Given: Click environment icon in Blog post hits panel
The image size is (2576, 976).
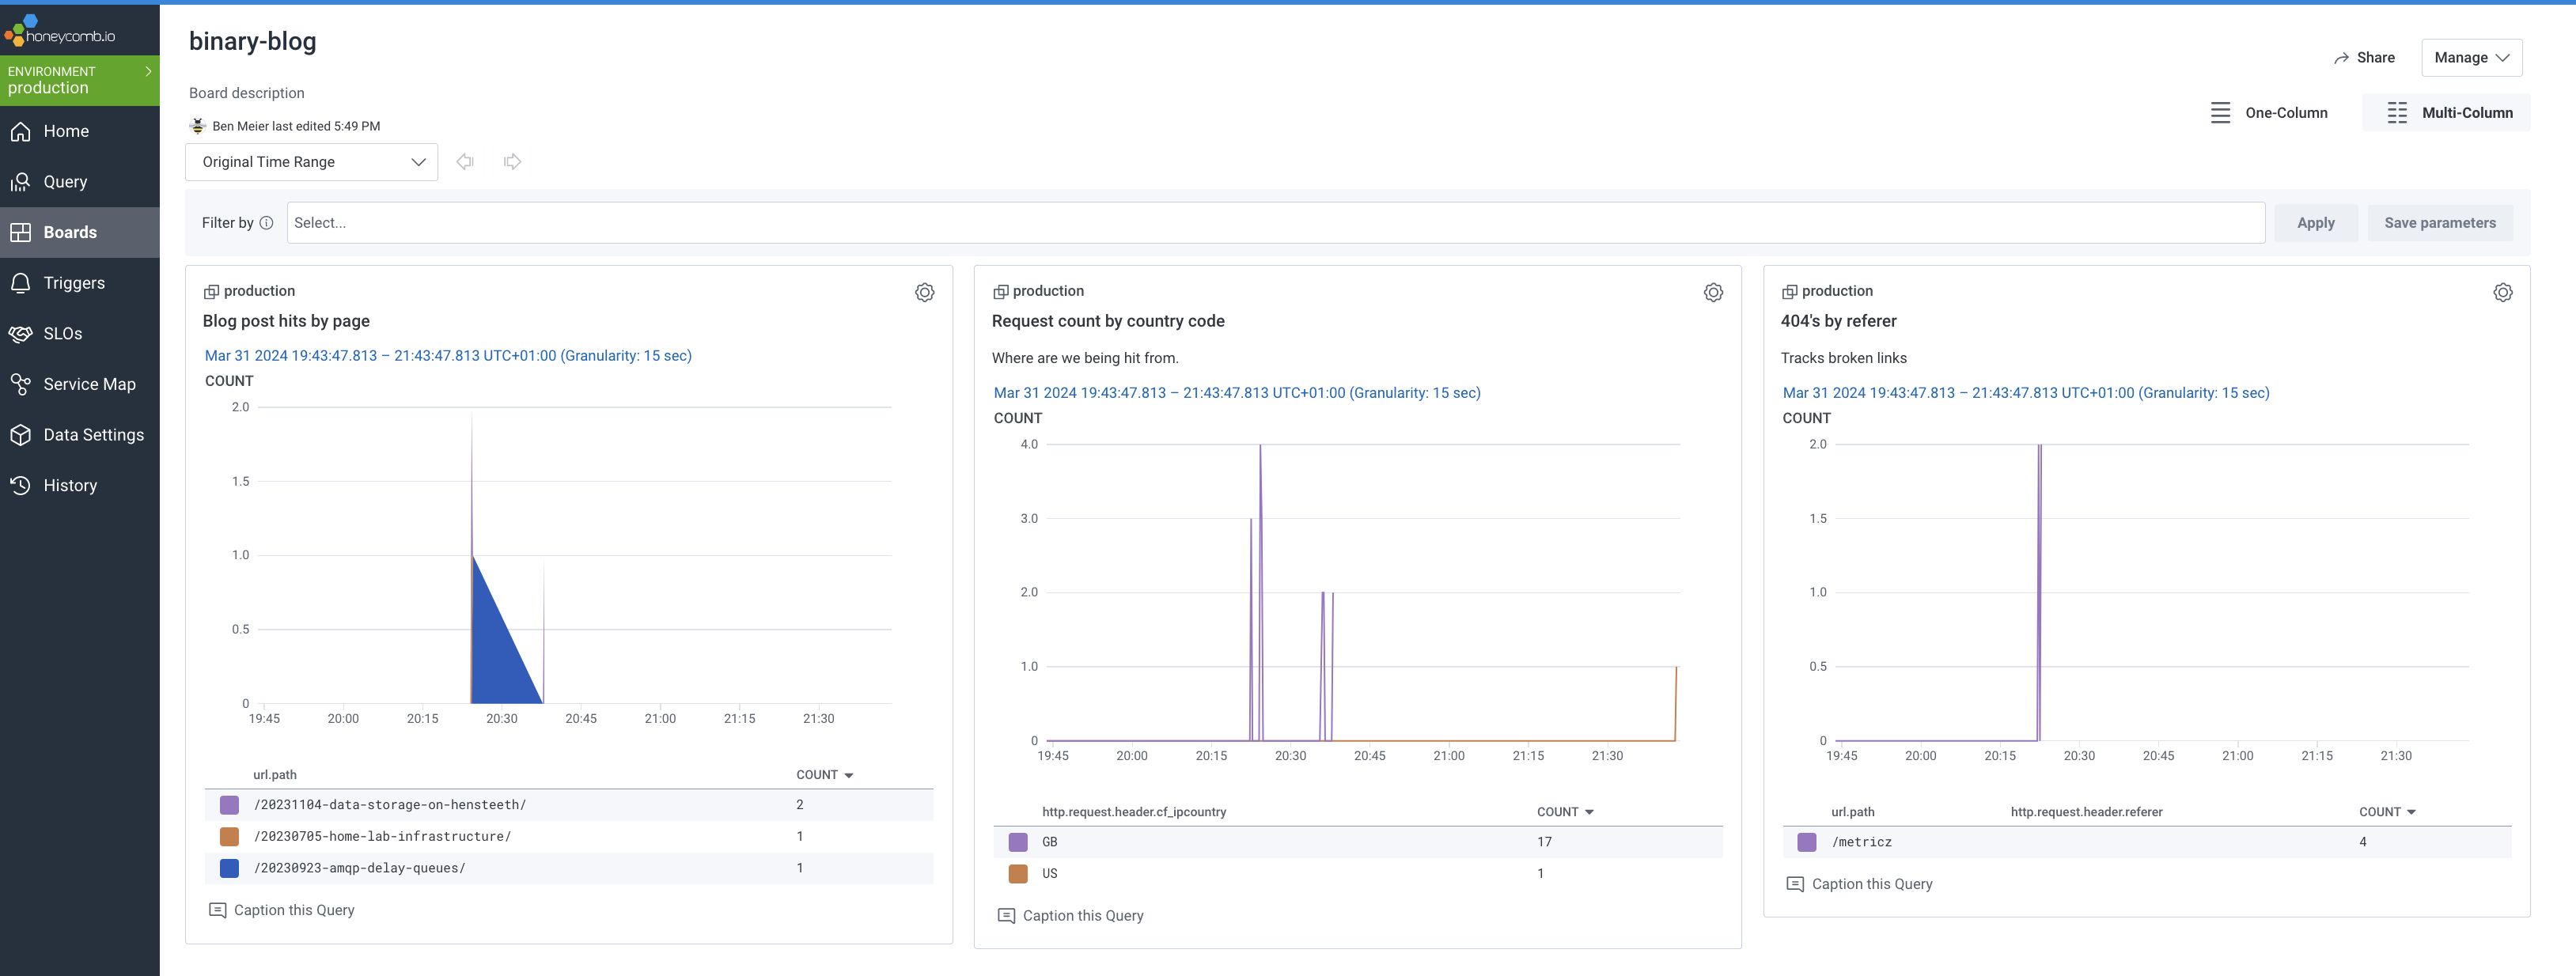Looking at the screenshot, I should coord(211,292).
